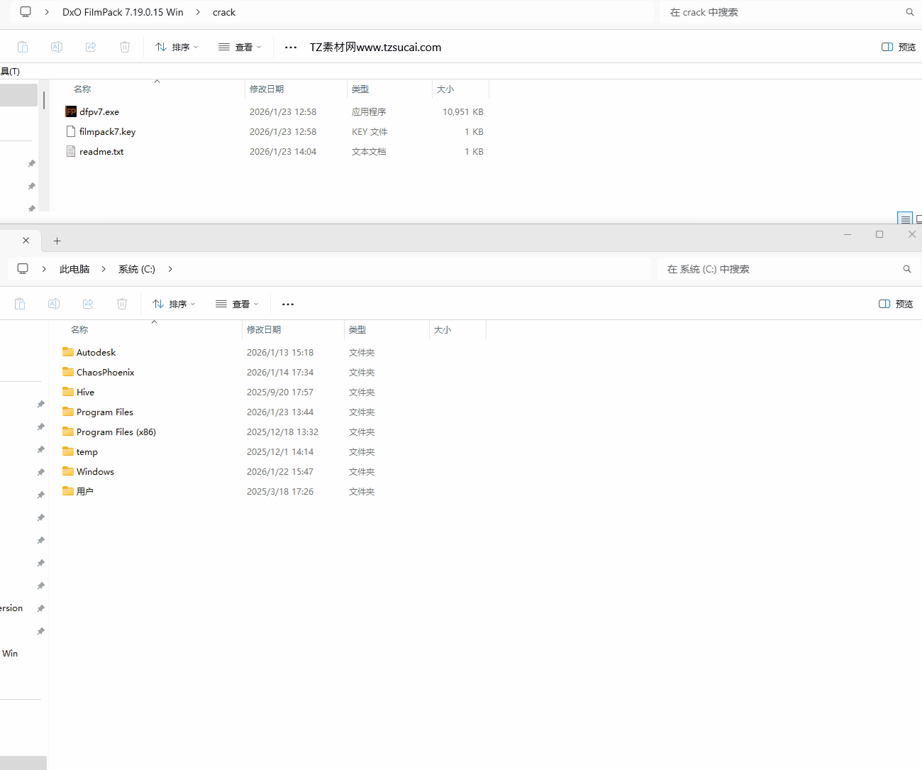Toggle the 预览 preview pane in the crack window
Screen dimensions: 922x770
coord(899,48)
